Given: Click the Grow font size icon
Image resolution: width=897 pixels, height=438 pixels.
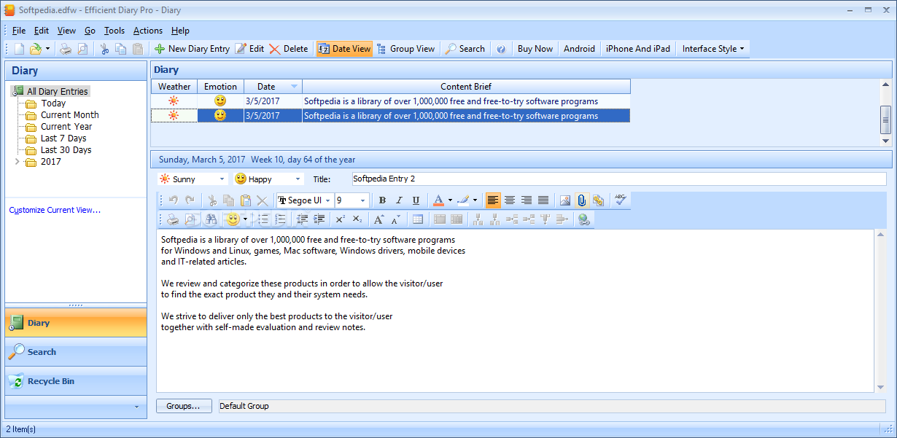Looking at the screenshot, I should coord(378,219).
